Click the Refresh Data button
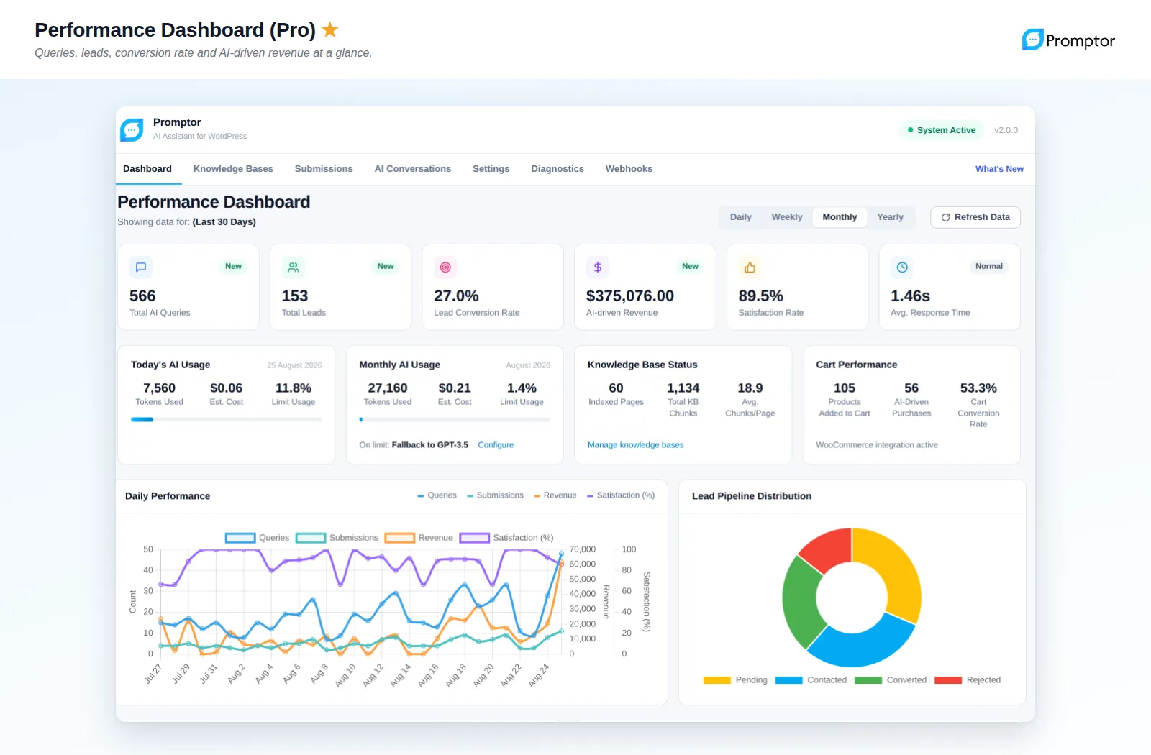Image resolution: width=1151 pixels, height=755 pixels. coord(975,217)
